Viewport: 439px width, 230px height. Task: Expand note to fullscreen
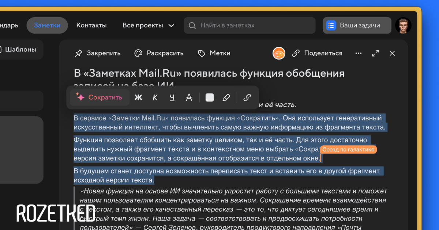(375, 53)
